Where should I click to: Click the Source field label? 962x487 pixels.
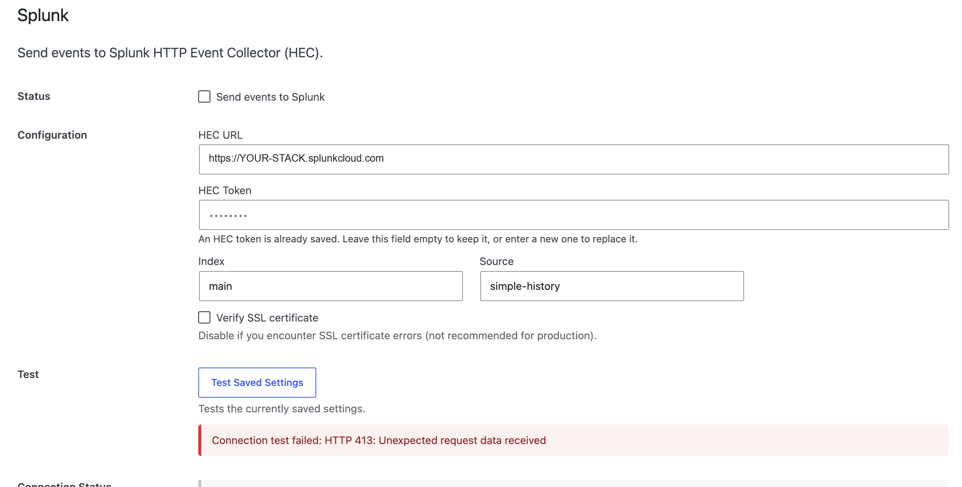pos(496,261)
